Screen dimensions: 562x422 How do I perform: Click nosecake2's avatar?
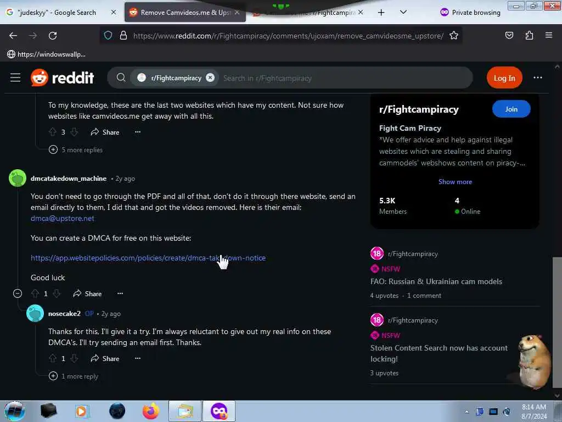(x=35, y=313)
